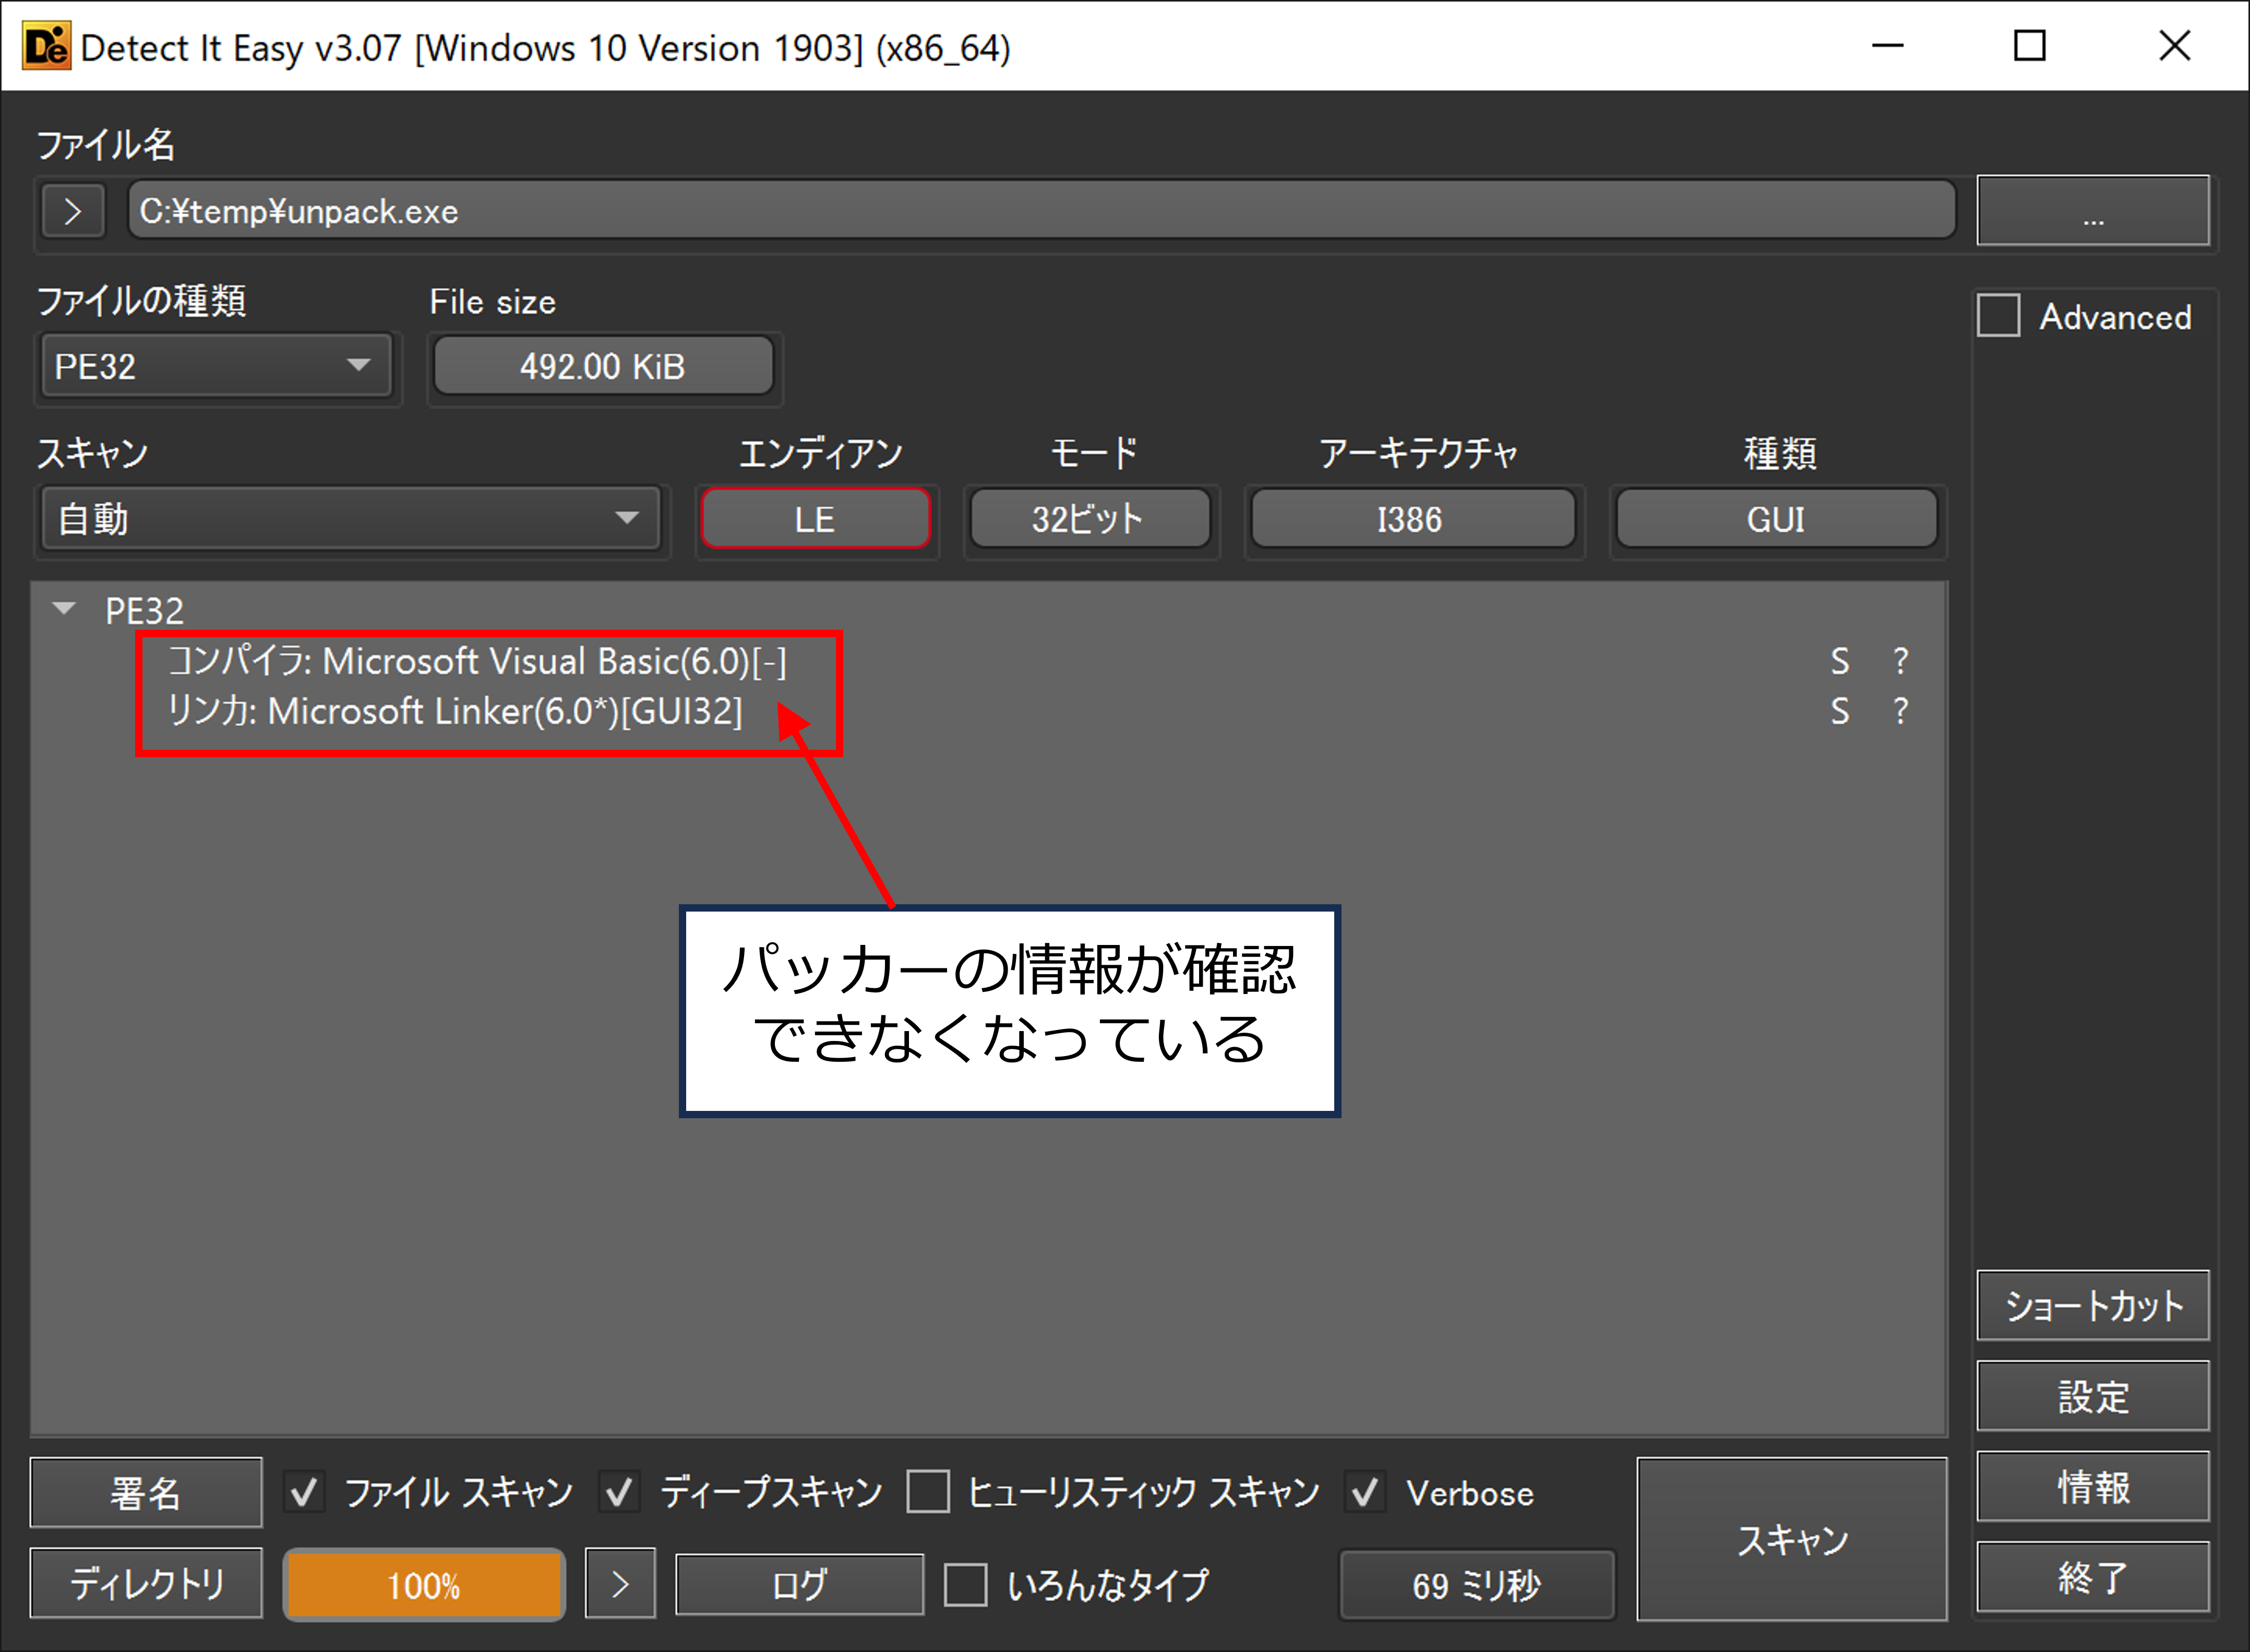Click the S icon on the リンカ row
Viewport: 2250px width, 1652px height.
[x=1839, y=711]
